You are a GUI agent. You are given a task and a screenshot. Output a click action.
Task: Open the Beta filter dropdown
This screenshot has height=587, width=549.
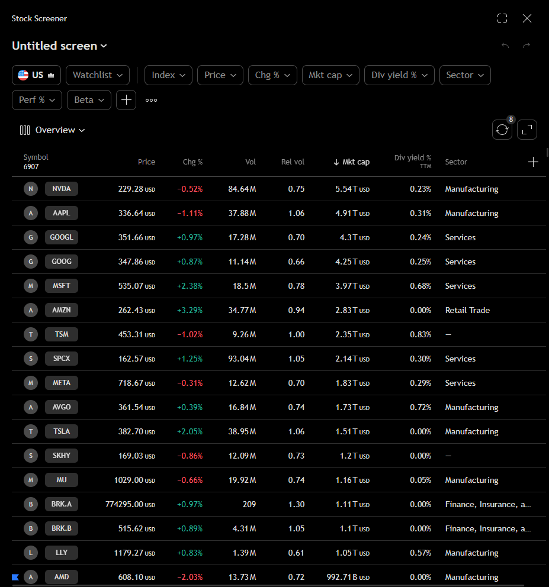(x=89, y=100)
